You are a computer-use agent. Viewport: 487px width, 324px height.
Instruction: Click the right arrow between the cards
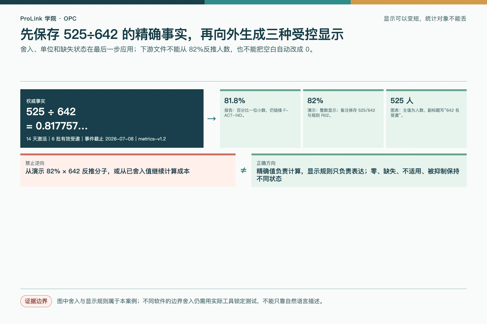point(211,119)
